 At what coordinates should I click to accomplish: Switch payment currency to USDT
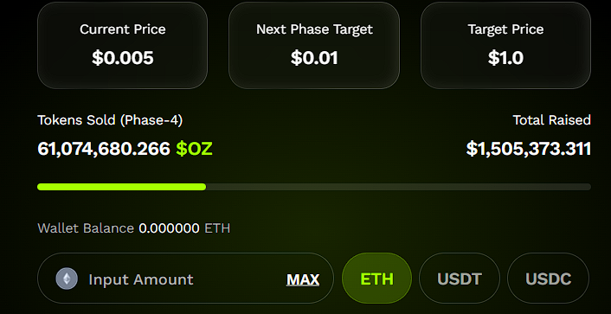(x=460, y=279)
